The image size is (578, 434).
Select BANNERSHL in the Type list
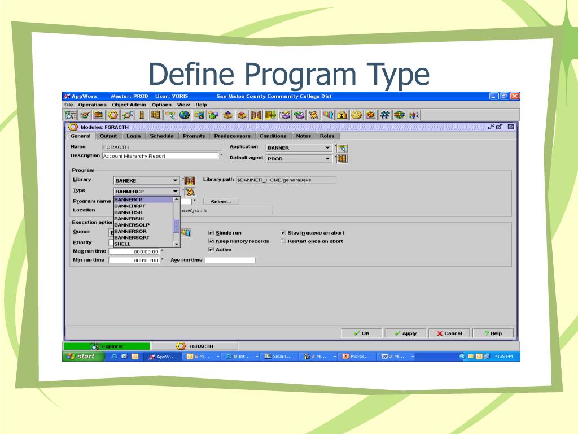pos(143,219)
